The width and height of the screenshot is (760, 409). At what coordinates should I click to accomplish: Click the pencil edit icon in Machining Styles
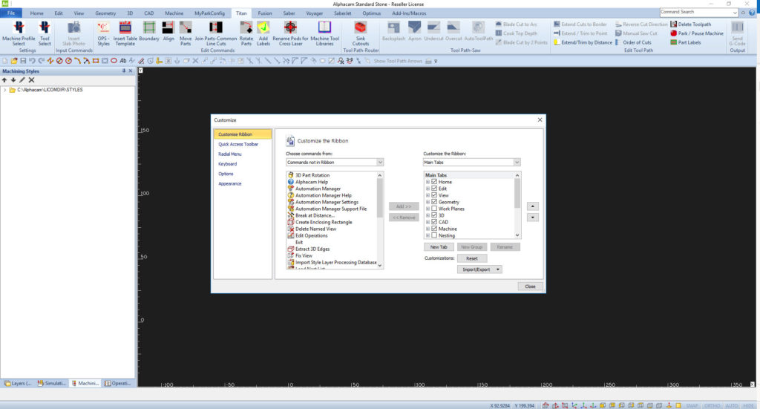coord(22,80)
